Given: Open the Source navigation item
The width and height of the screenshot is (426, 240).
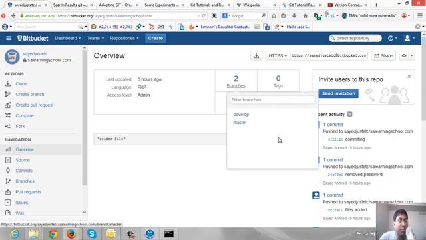Looking at the screenshot, I should (x=23, y=160).
